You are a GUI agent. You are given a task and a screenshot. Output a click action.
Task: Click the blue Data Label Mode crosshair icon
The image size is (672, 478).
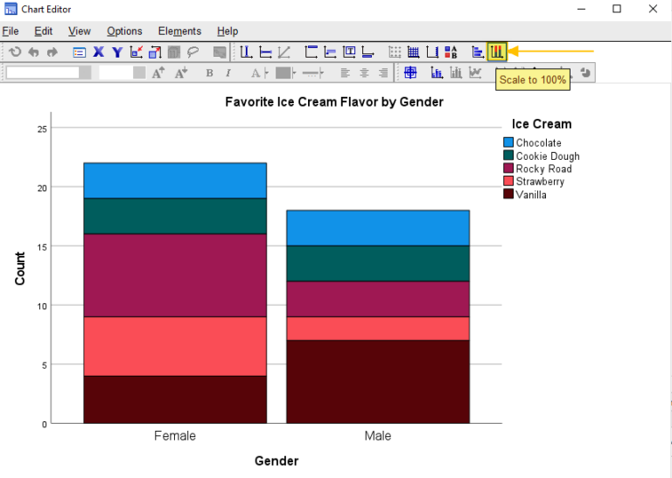410,73
